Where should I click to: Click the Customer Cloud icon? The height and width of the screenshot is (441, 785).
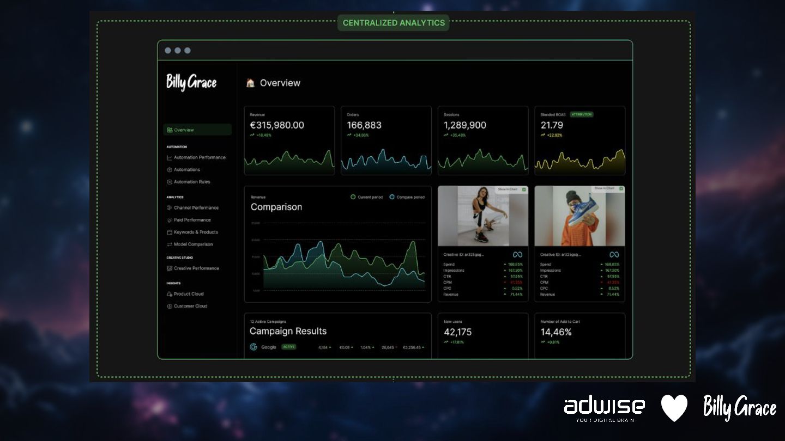click(170, 306)
